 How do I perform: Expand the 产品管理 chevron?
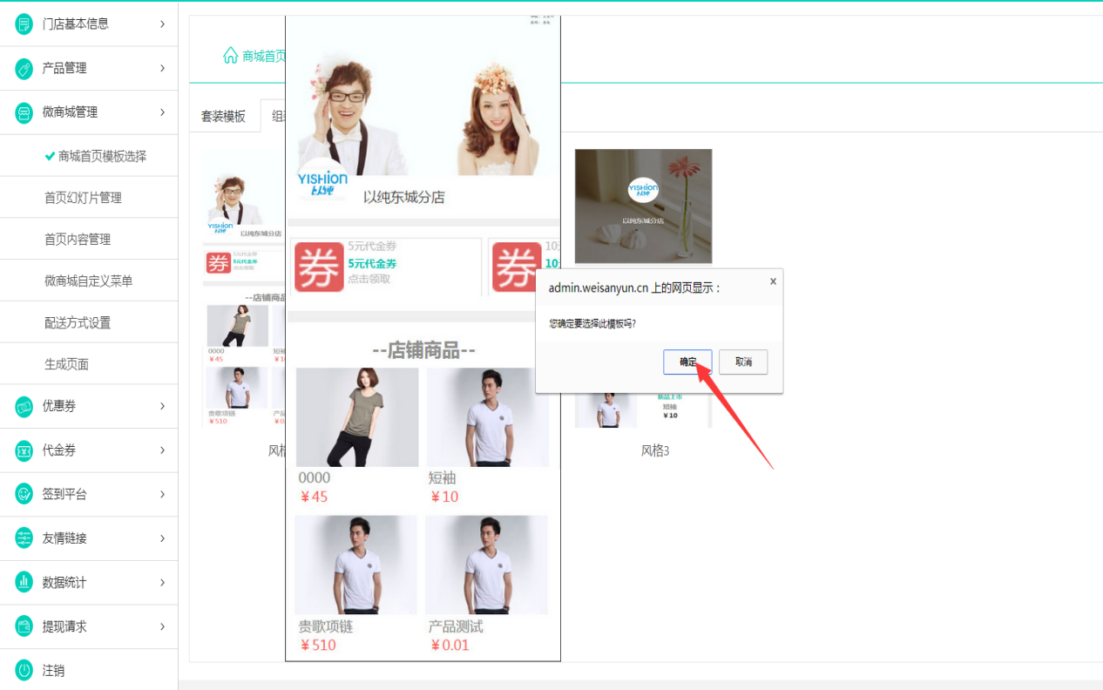click(162, 68)
